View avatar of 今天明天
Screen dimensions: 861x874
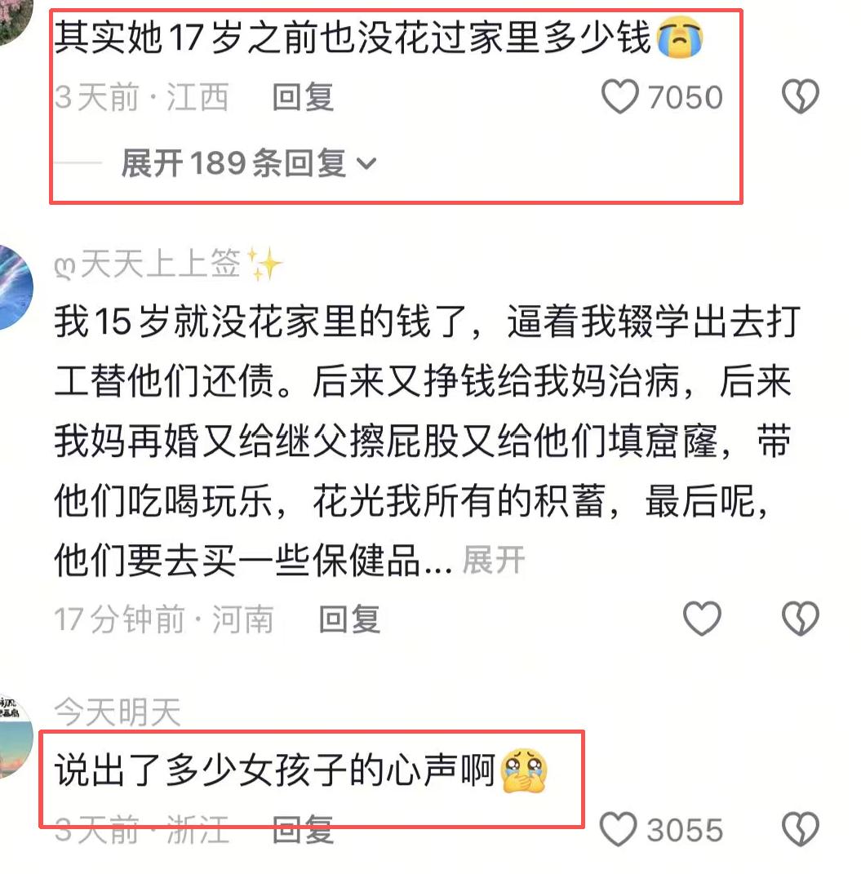16,736
